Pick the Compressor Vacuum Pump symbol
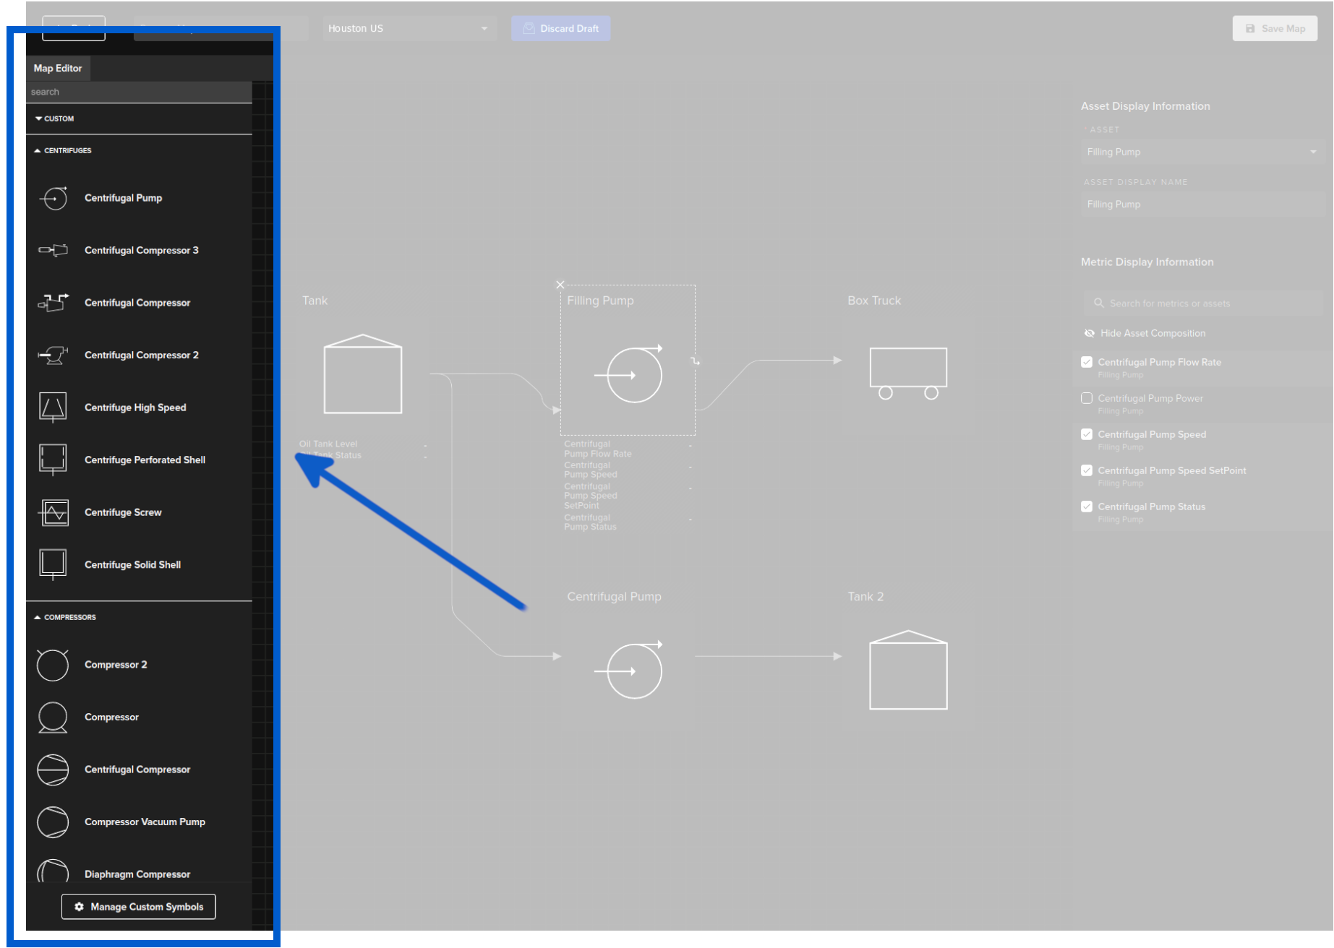The width and height of the screenshot is (1334, 948). (x=145, y=822)
